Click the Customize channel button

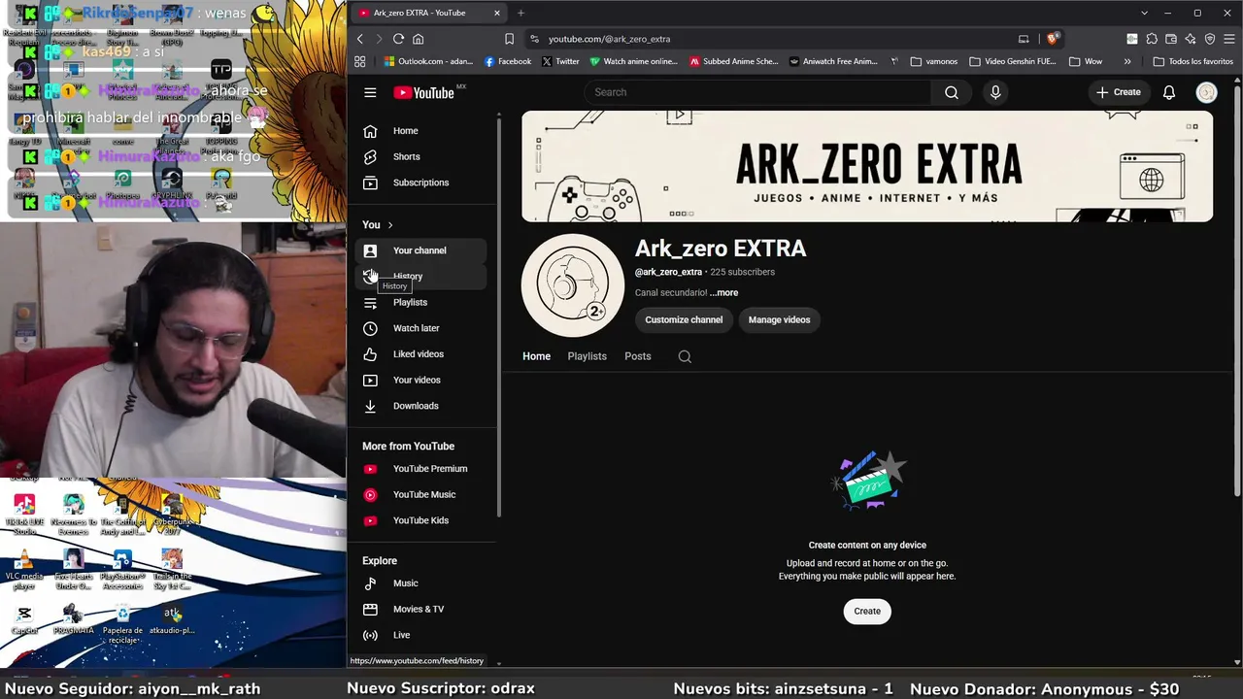[684, 319]
